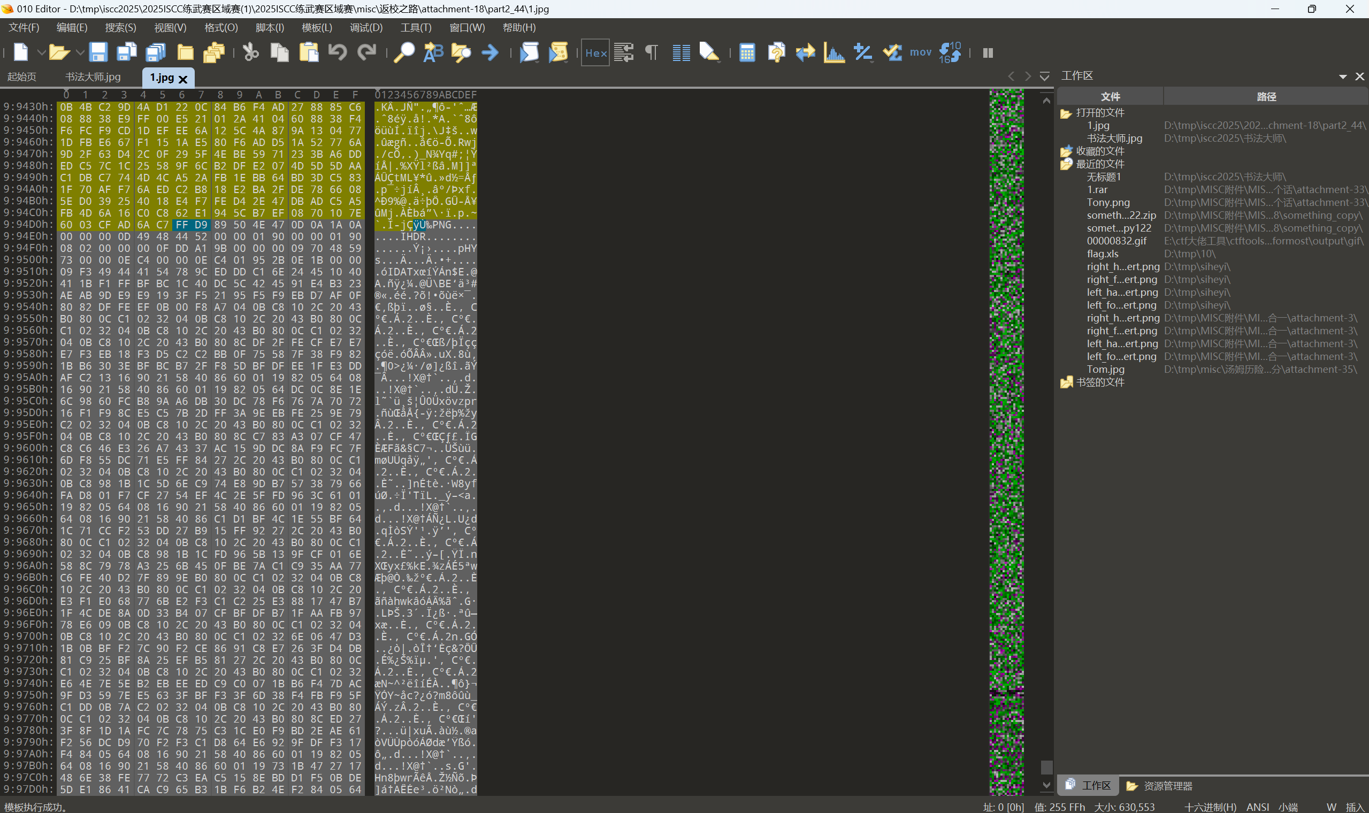Click the Open file folder icon
The image size is (1369, 813).
pyautogui.click(x=59, y=52)
